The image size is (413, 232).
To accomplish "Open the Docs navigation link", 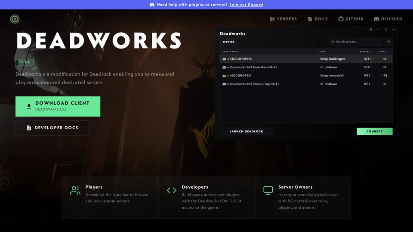I will point(317,19).
